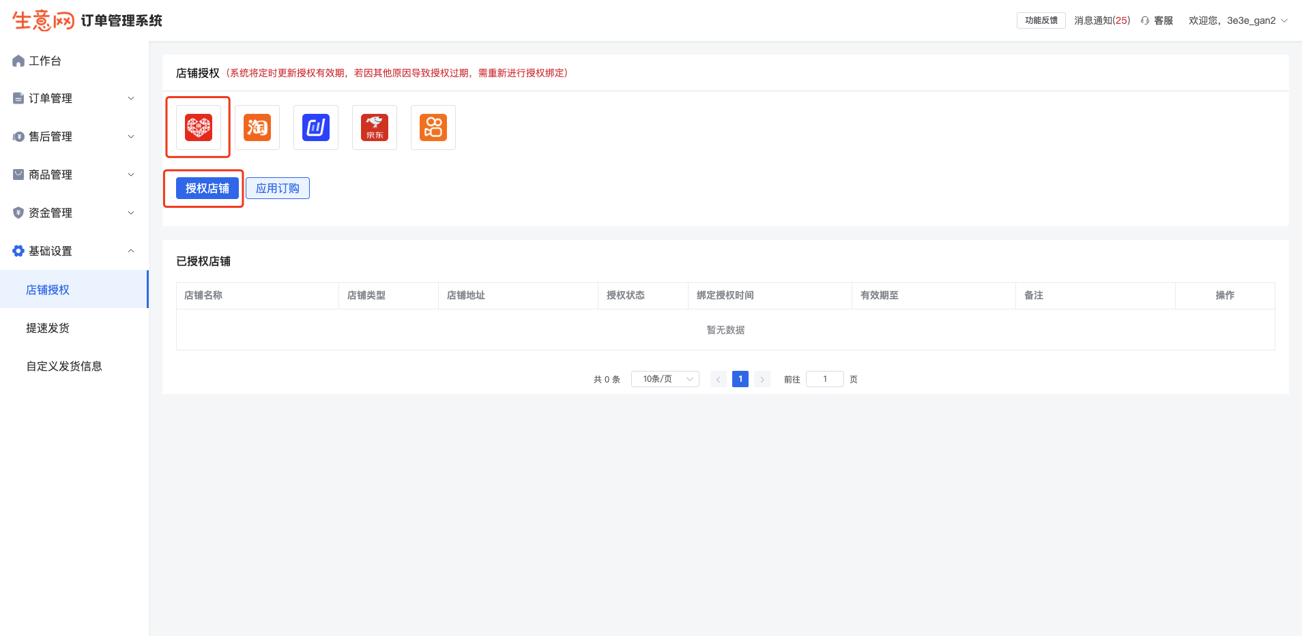Expand the 订单管理 menu chevron
The width and height of the screenshot is (1302, 636).
click(x=131, y=98)
